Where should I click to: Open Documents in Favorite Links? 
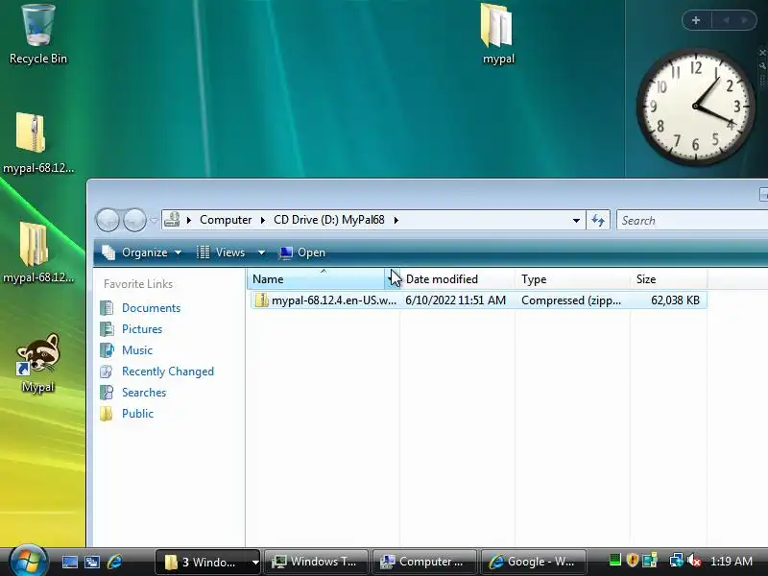pos(151,308)
